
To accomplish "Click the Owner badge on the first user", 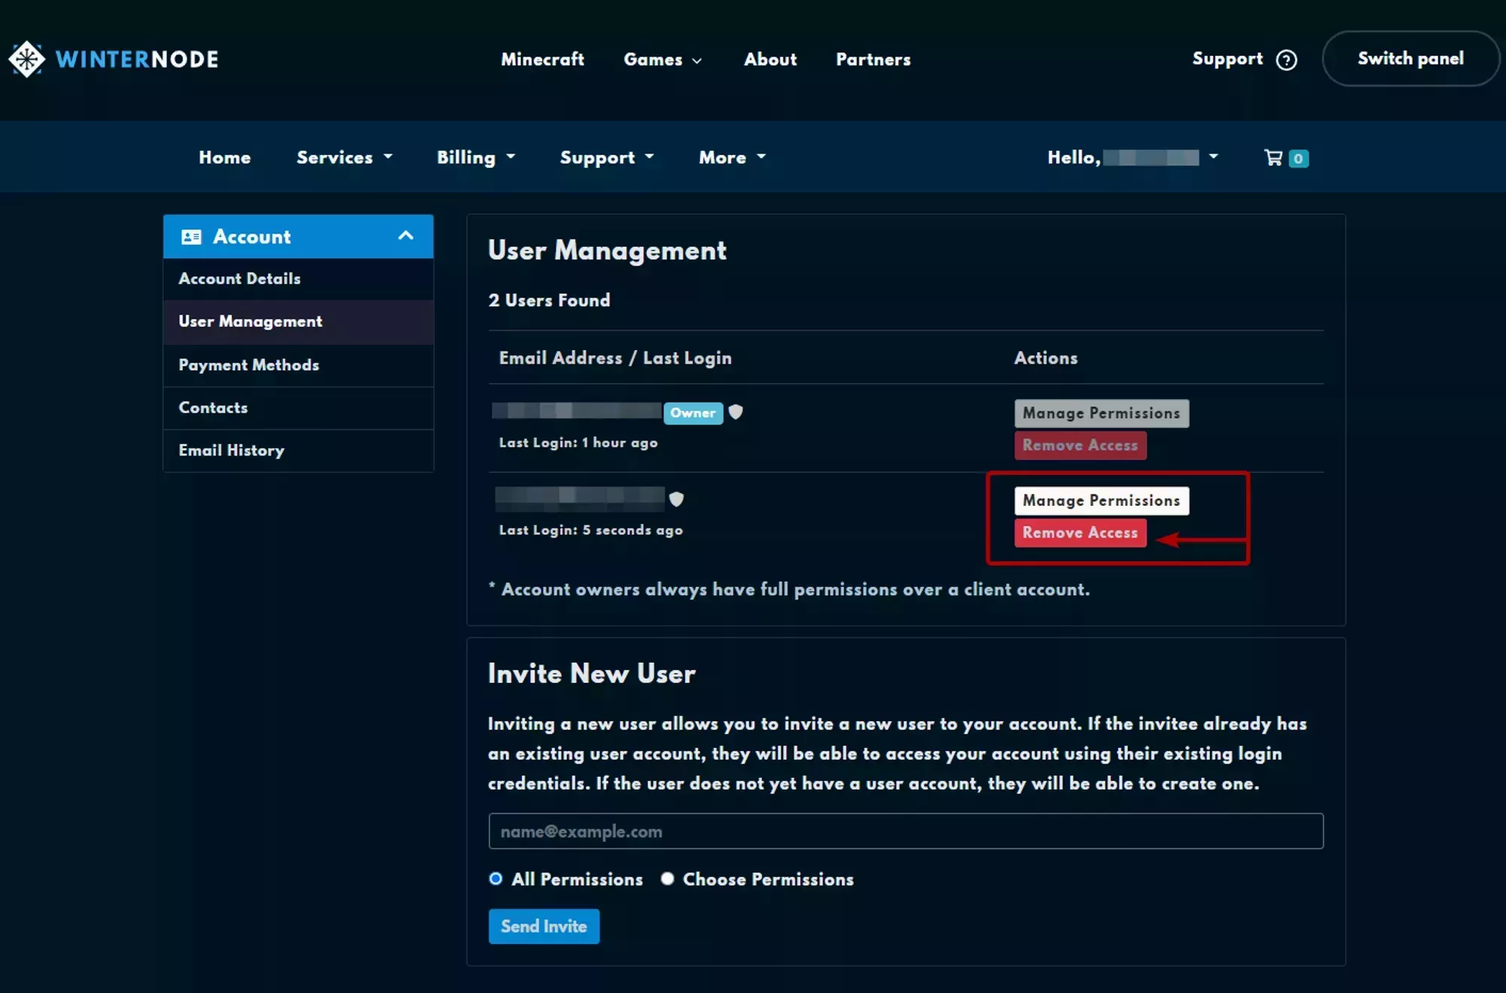I will click(x=693, y=413).
